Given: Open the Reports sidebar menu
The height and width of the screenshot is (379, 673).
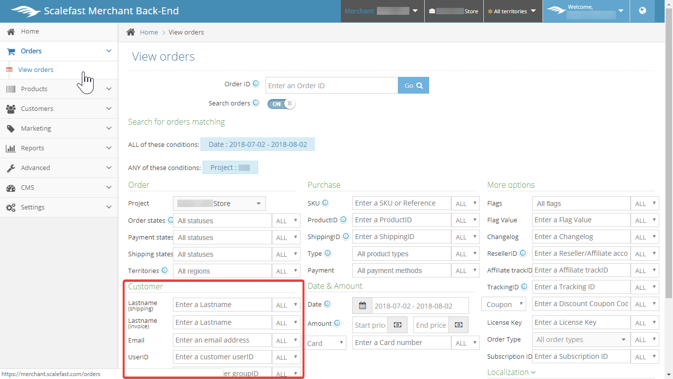Looking at the screenshot, I should tap(59, 148).
